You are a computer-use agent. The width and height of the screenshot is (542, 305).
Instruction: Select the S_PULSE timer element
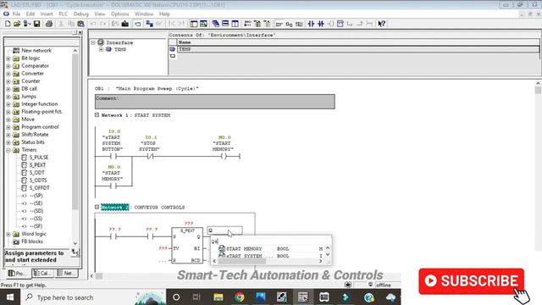coord(38,158)
